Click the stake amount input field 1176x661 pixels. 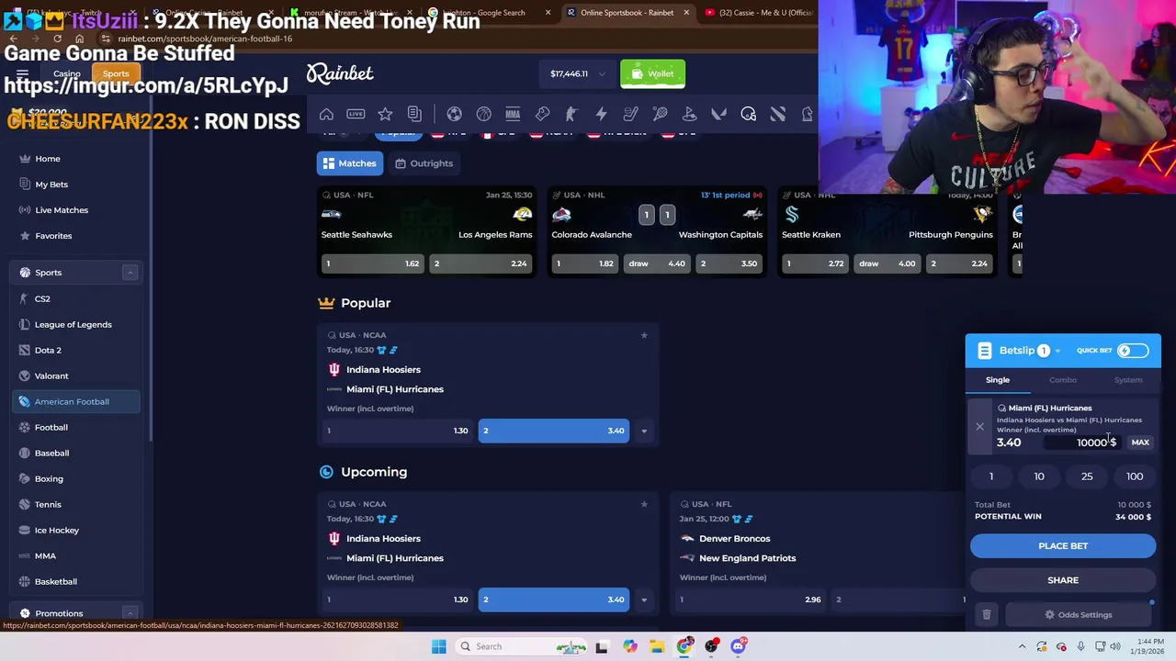click(x=1084, y=443)
